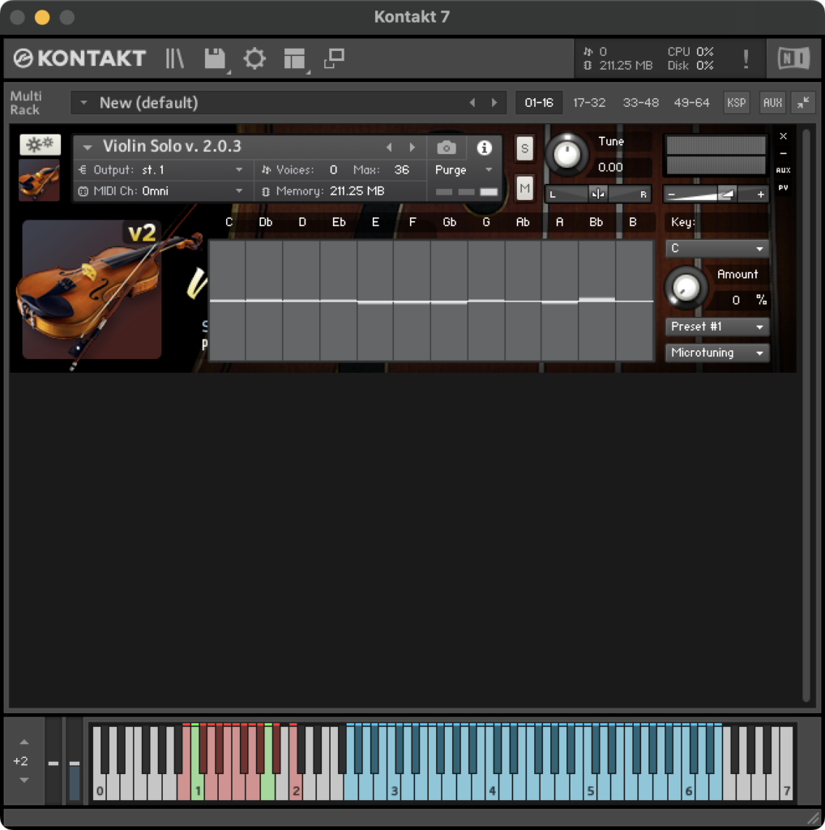Click the Tune knob
Viewport: 825px width, 830px height.
pyautogui.click(x=566, y=155)
